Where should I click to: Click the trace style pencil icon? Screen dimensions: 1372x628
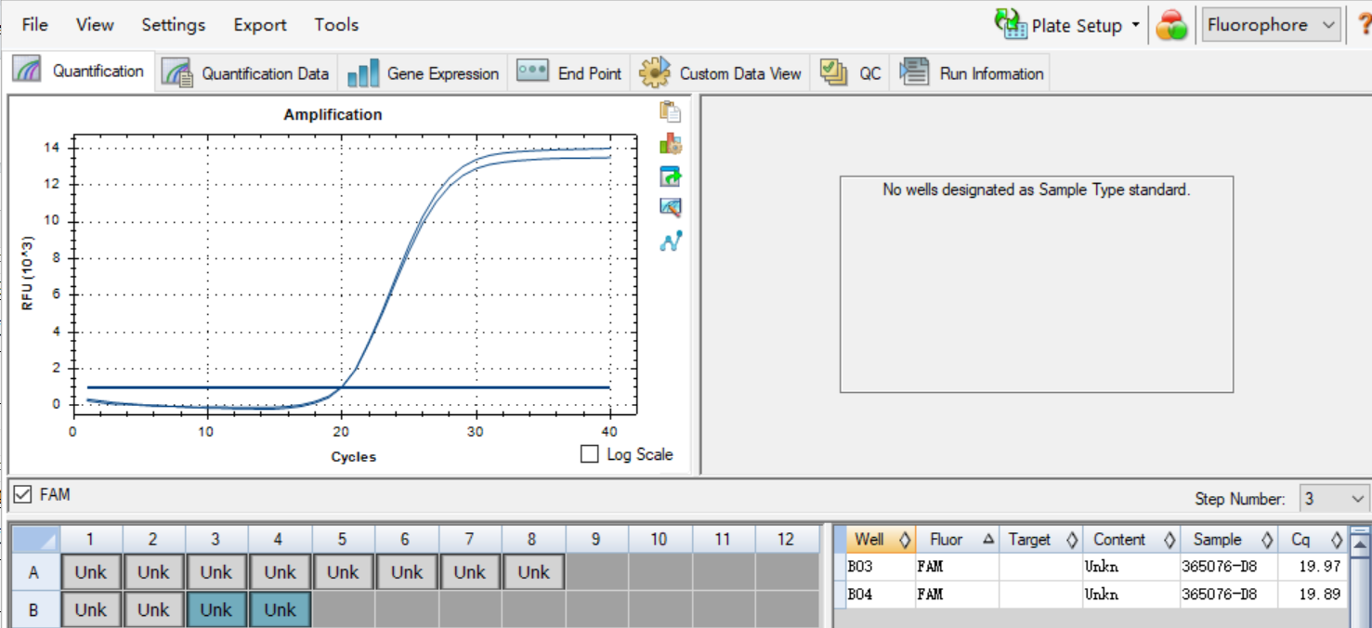(670, 208)
